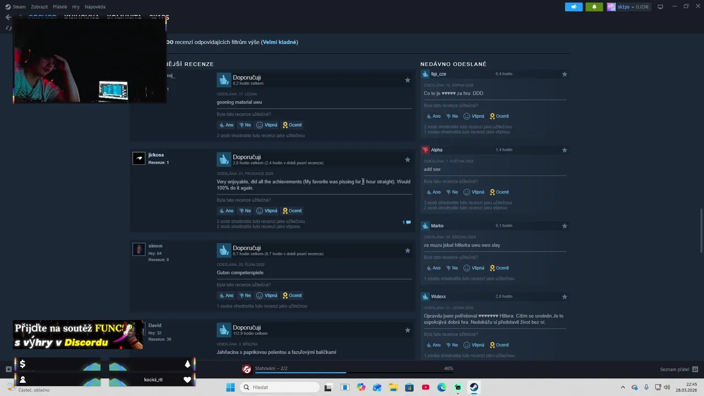This screenshot has height=396, width=704.
Task: Favorite the gooning material uwu review star
Action: coord(408,80)
